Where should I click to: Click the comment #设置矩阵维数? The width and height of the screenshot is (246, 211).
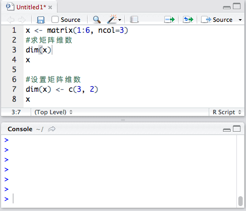point(53,79)
